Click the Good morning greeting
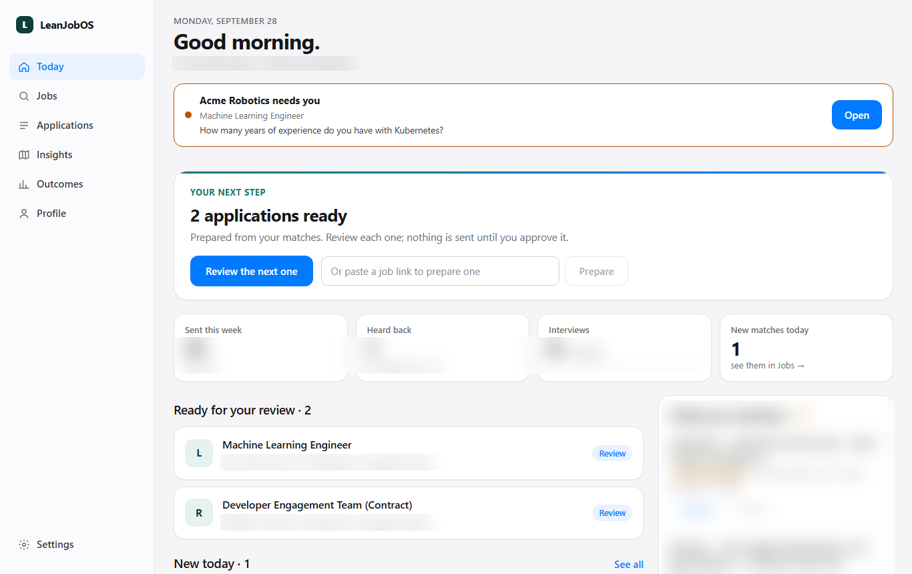The width and height of the screenshot is (912, 574). [x=247, y=42]
